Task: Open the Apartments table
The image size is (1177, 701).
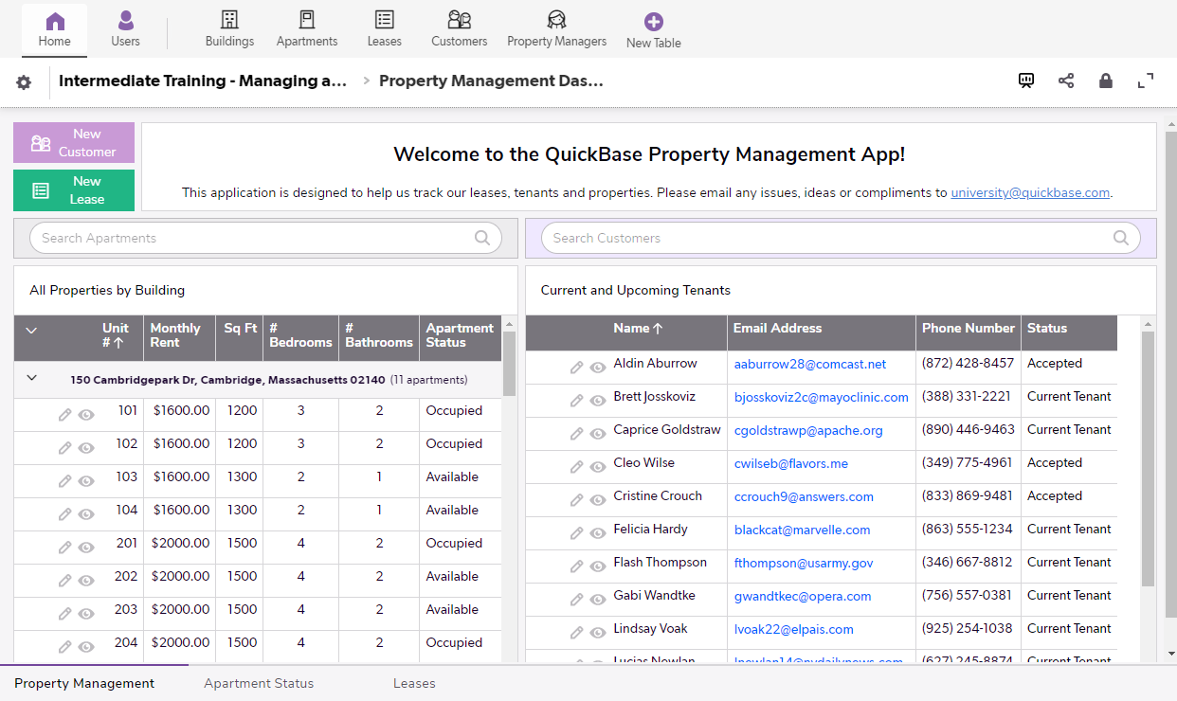Action: pos(307,28)
